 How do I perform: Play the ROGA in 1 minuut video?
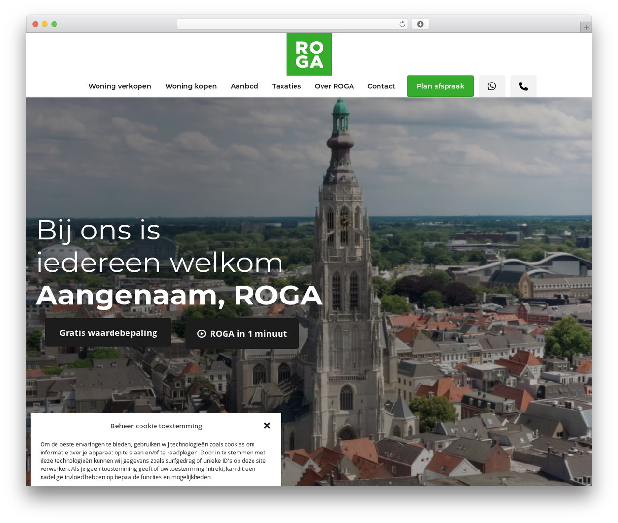(x=242, y=333)
